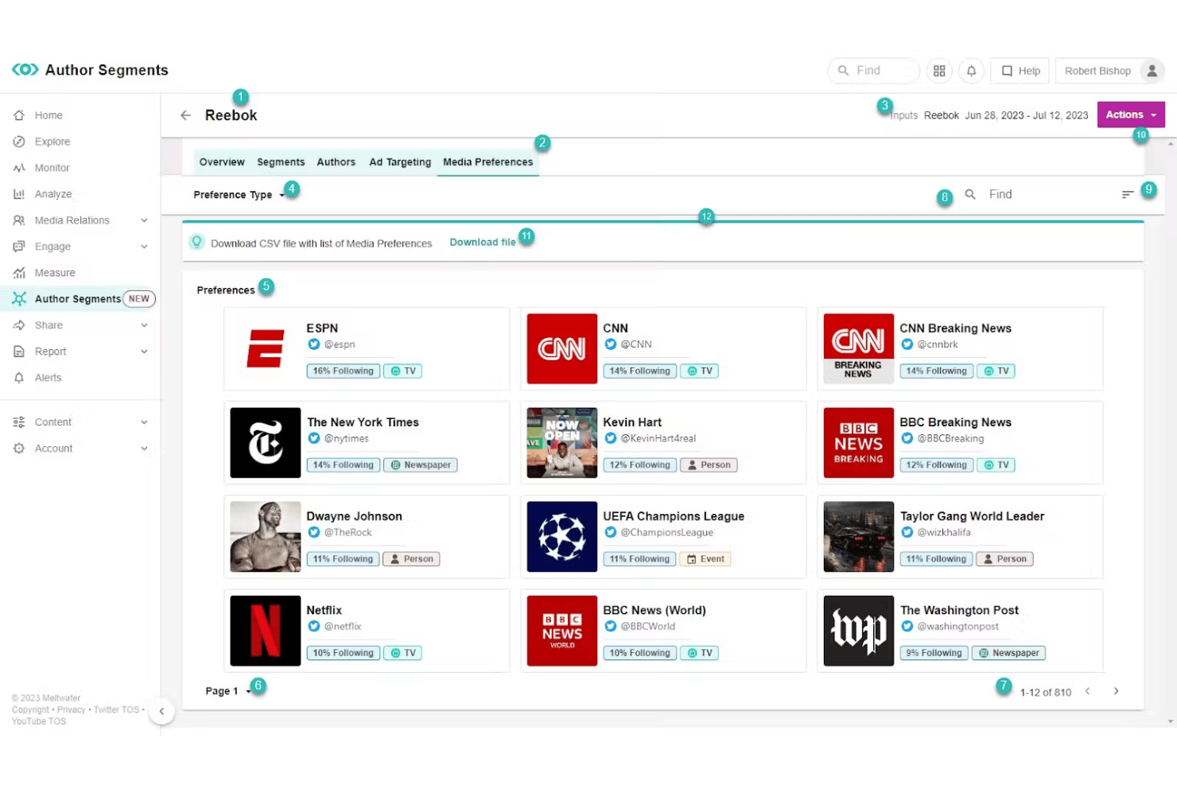Click the Washington Post logo thumbnail
Image resolution: width=1177 pixels, height=785 pixels.
pos(859,631)
